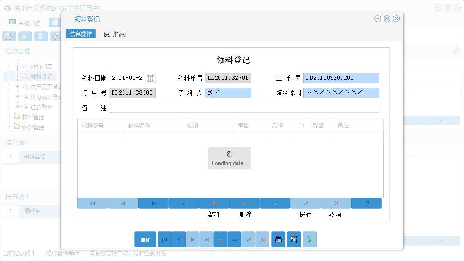
Task: Click the 保存 button to save the record
Action: 305,203
